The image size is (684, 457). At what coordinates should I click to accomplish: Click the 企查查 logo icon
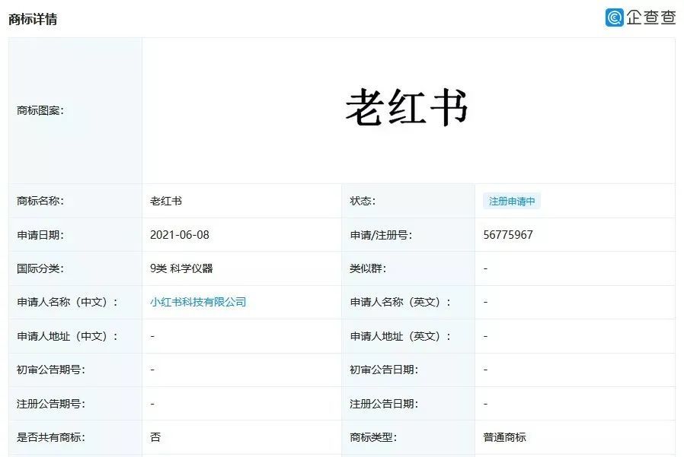tap(614, 17)
